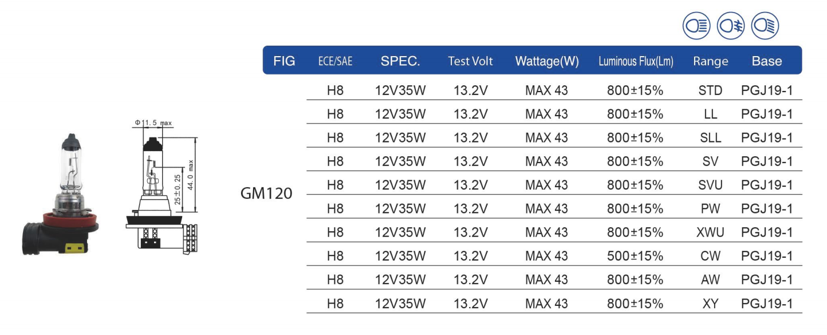Screen dimensions: 827x335
Task: Click the Base column header
Action: point(767,61)
